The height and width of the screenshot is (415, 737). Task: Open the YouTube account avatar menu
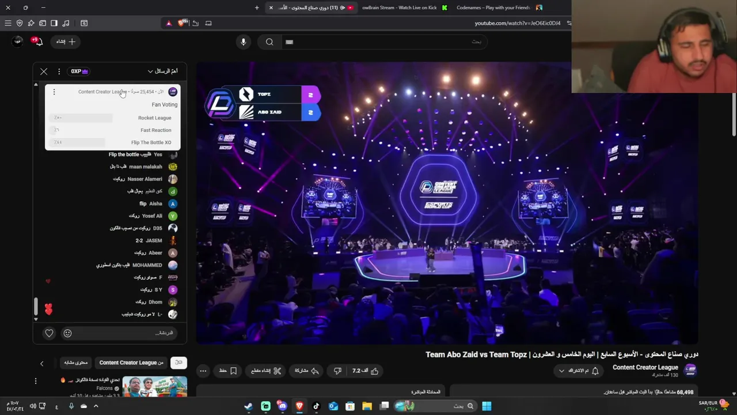tap(17, 41)
